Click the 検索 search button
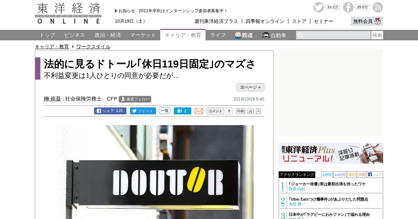The width and height of the screenshot is (418, 219). [x=377, y=35]
